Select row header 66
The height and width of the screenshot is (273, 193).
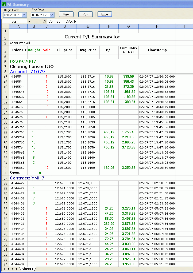[x=5, y=173]
